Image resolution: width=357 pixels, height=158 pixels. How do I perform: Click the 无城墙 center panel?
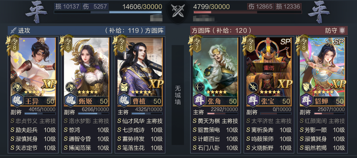click(x=178, y=95)
